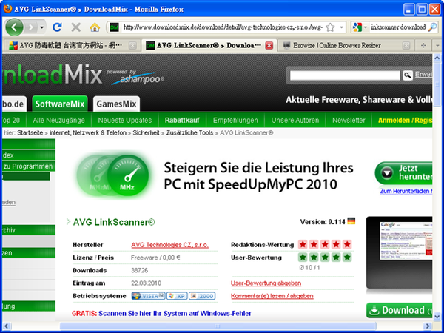Open Empfehlungen menu item
Screen dimensions: 444x333
(235, 121)
